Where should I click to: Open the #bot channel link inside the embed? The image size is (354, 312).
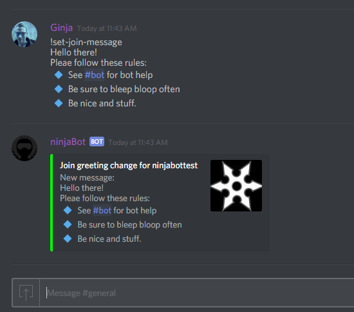(102, 211)
